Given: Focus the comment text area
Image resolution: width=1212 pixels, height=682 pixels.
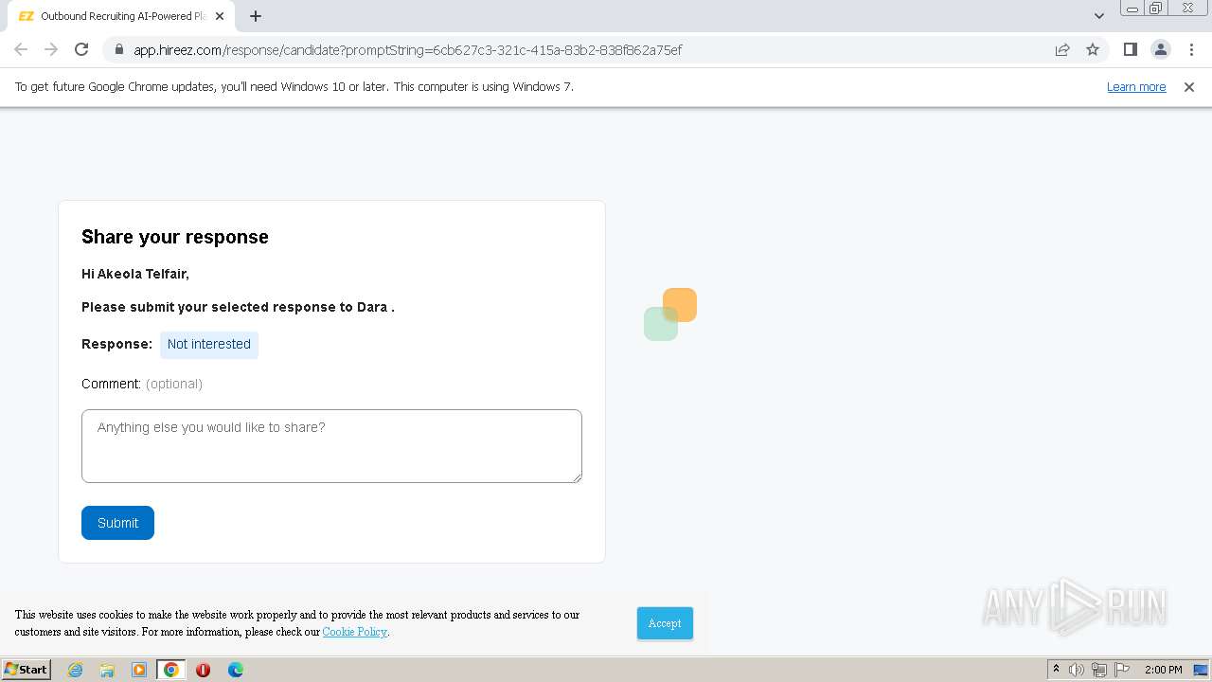Looking at the screenshot, I should point(331,446).
